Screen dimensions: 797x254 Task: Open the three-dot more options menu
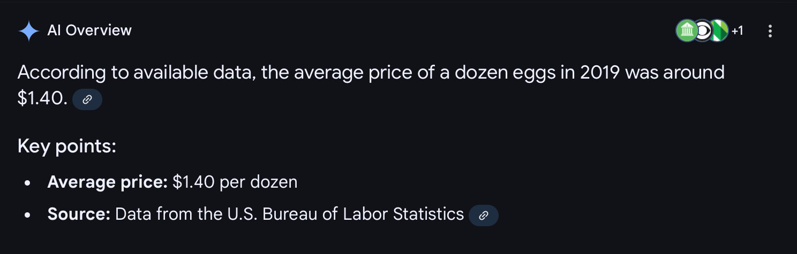(770, 31)
